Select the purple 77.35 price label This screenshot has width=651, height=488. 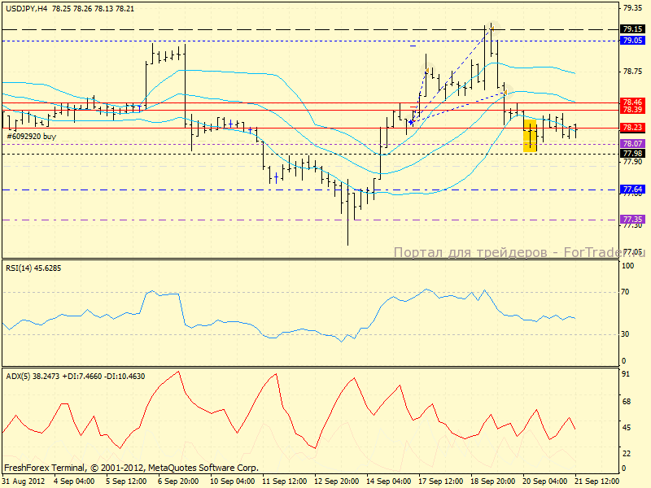point(632,220)
